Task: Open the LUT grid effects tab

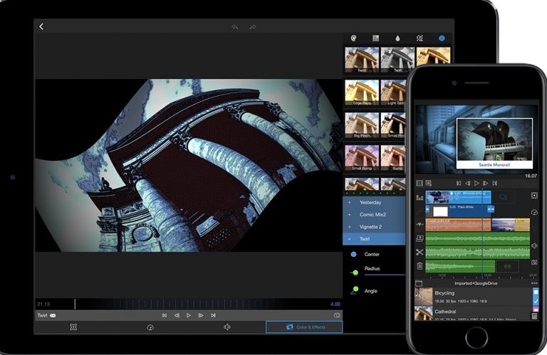Action: coord(376,38)
